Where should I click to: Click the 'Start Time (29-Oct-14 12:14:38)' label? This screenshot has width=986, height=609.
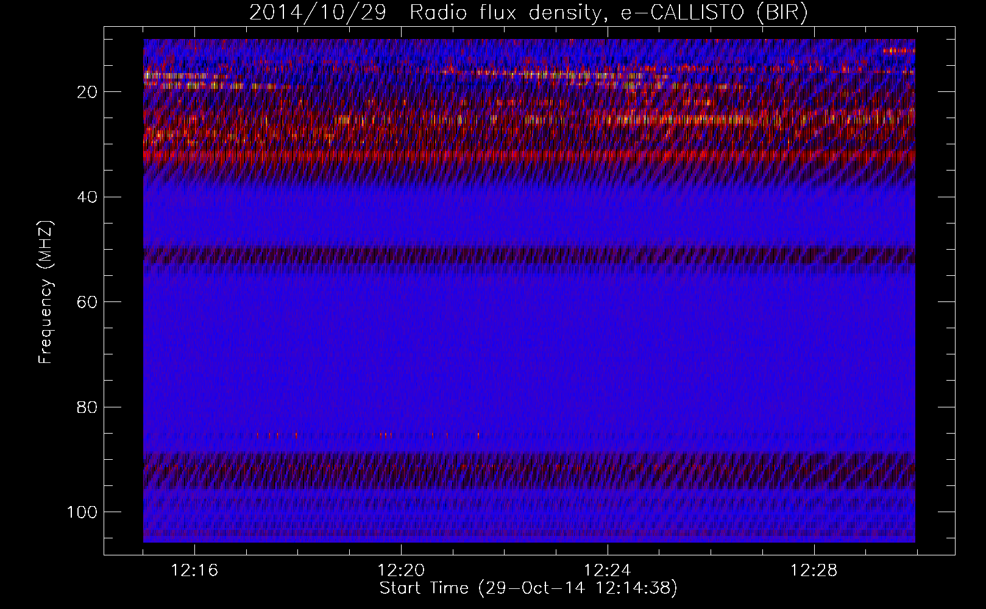tap(528, 588)
